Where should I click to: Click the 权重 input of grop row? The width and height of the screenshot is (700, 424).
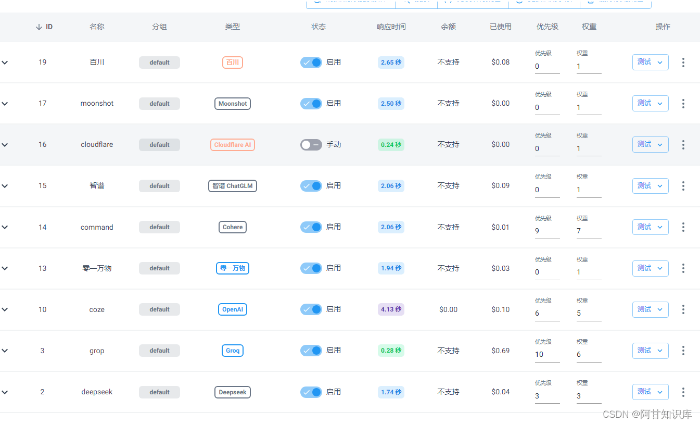[589, 355]
